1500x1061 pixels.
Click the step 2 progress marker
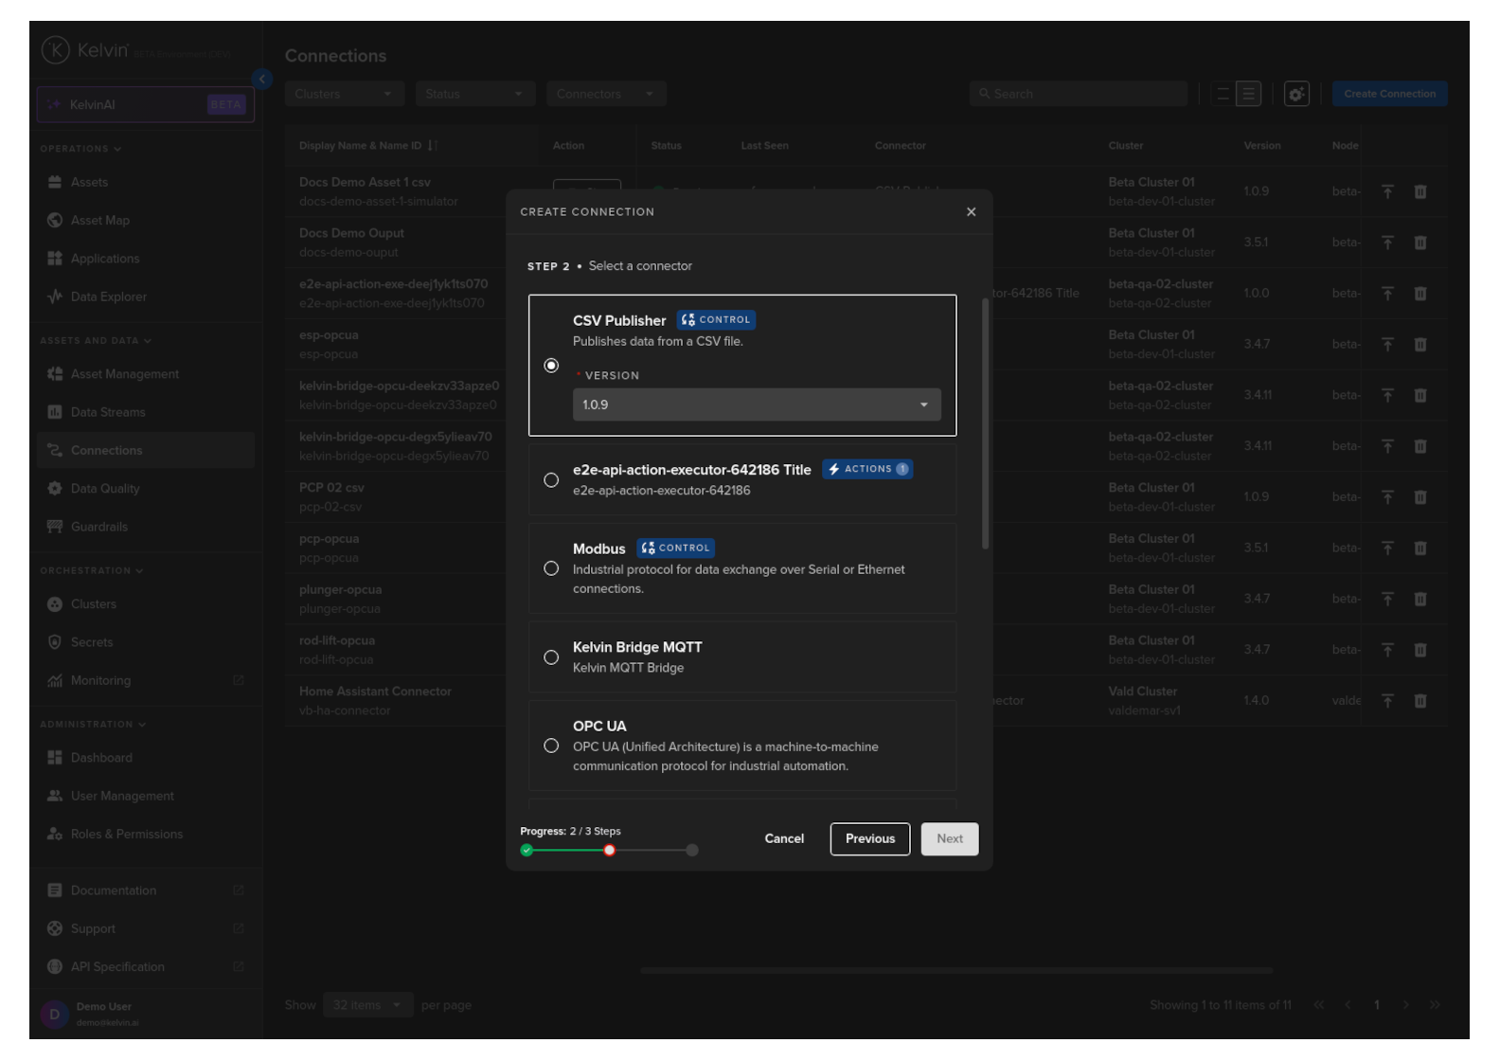click(x=610, y=851)
